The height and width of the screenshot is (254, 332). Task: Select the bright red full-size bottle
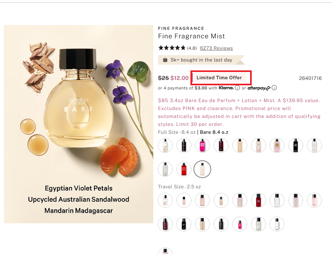point(184,169)
